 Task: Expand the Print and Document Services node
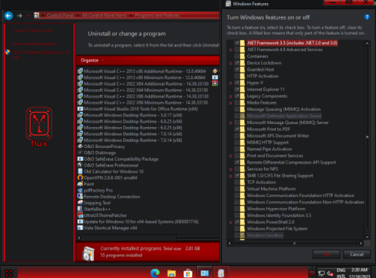click(x=231, y=156)
